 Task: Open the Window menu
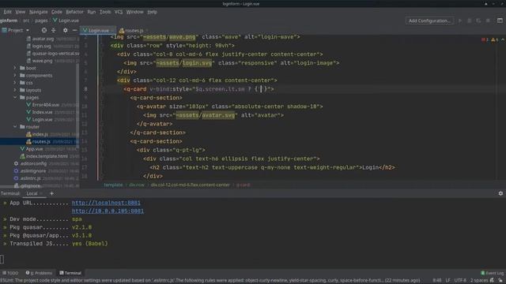[134, 12]
